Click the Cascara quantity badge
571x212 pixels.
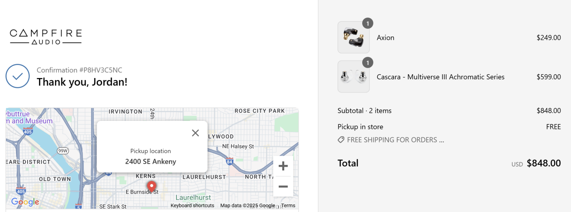click(x=368, y=63)
